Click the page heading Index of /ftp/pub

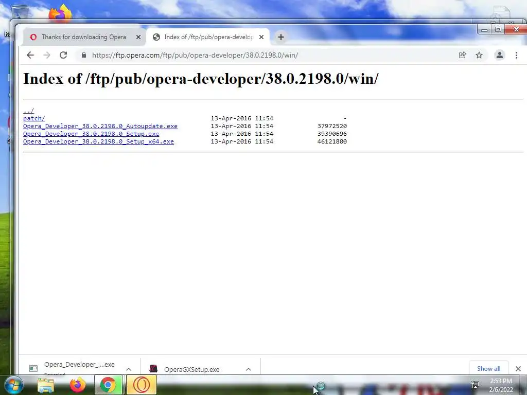pos(201,79)
